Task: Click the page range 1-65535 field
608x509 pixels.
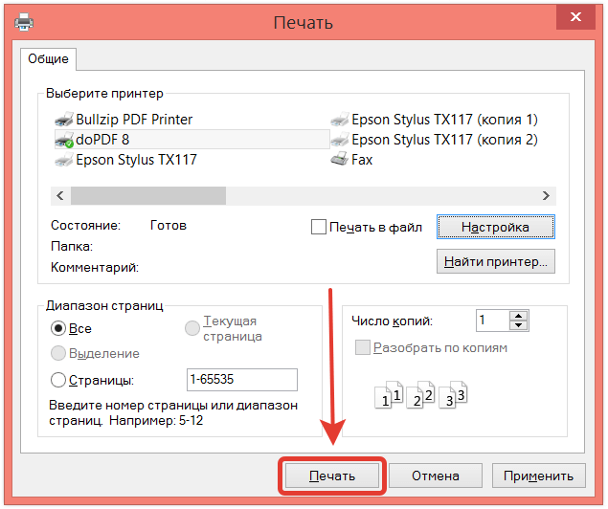Action: coord(242,380)
